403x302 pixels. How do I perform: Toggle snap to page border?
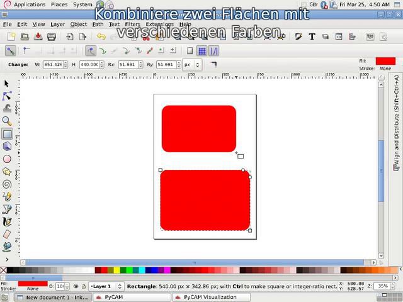click(x=190, y=51)
